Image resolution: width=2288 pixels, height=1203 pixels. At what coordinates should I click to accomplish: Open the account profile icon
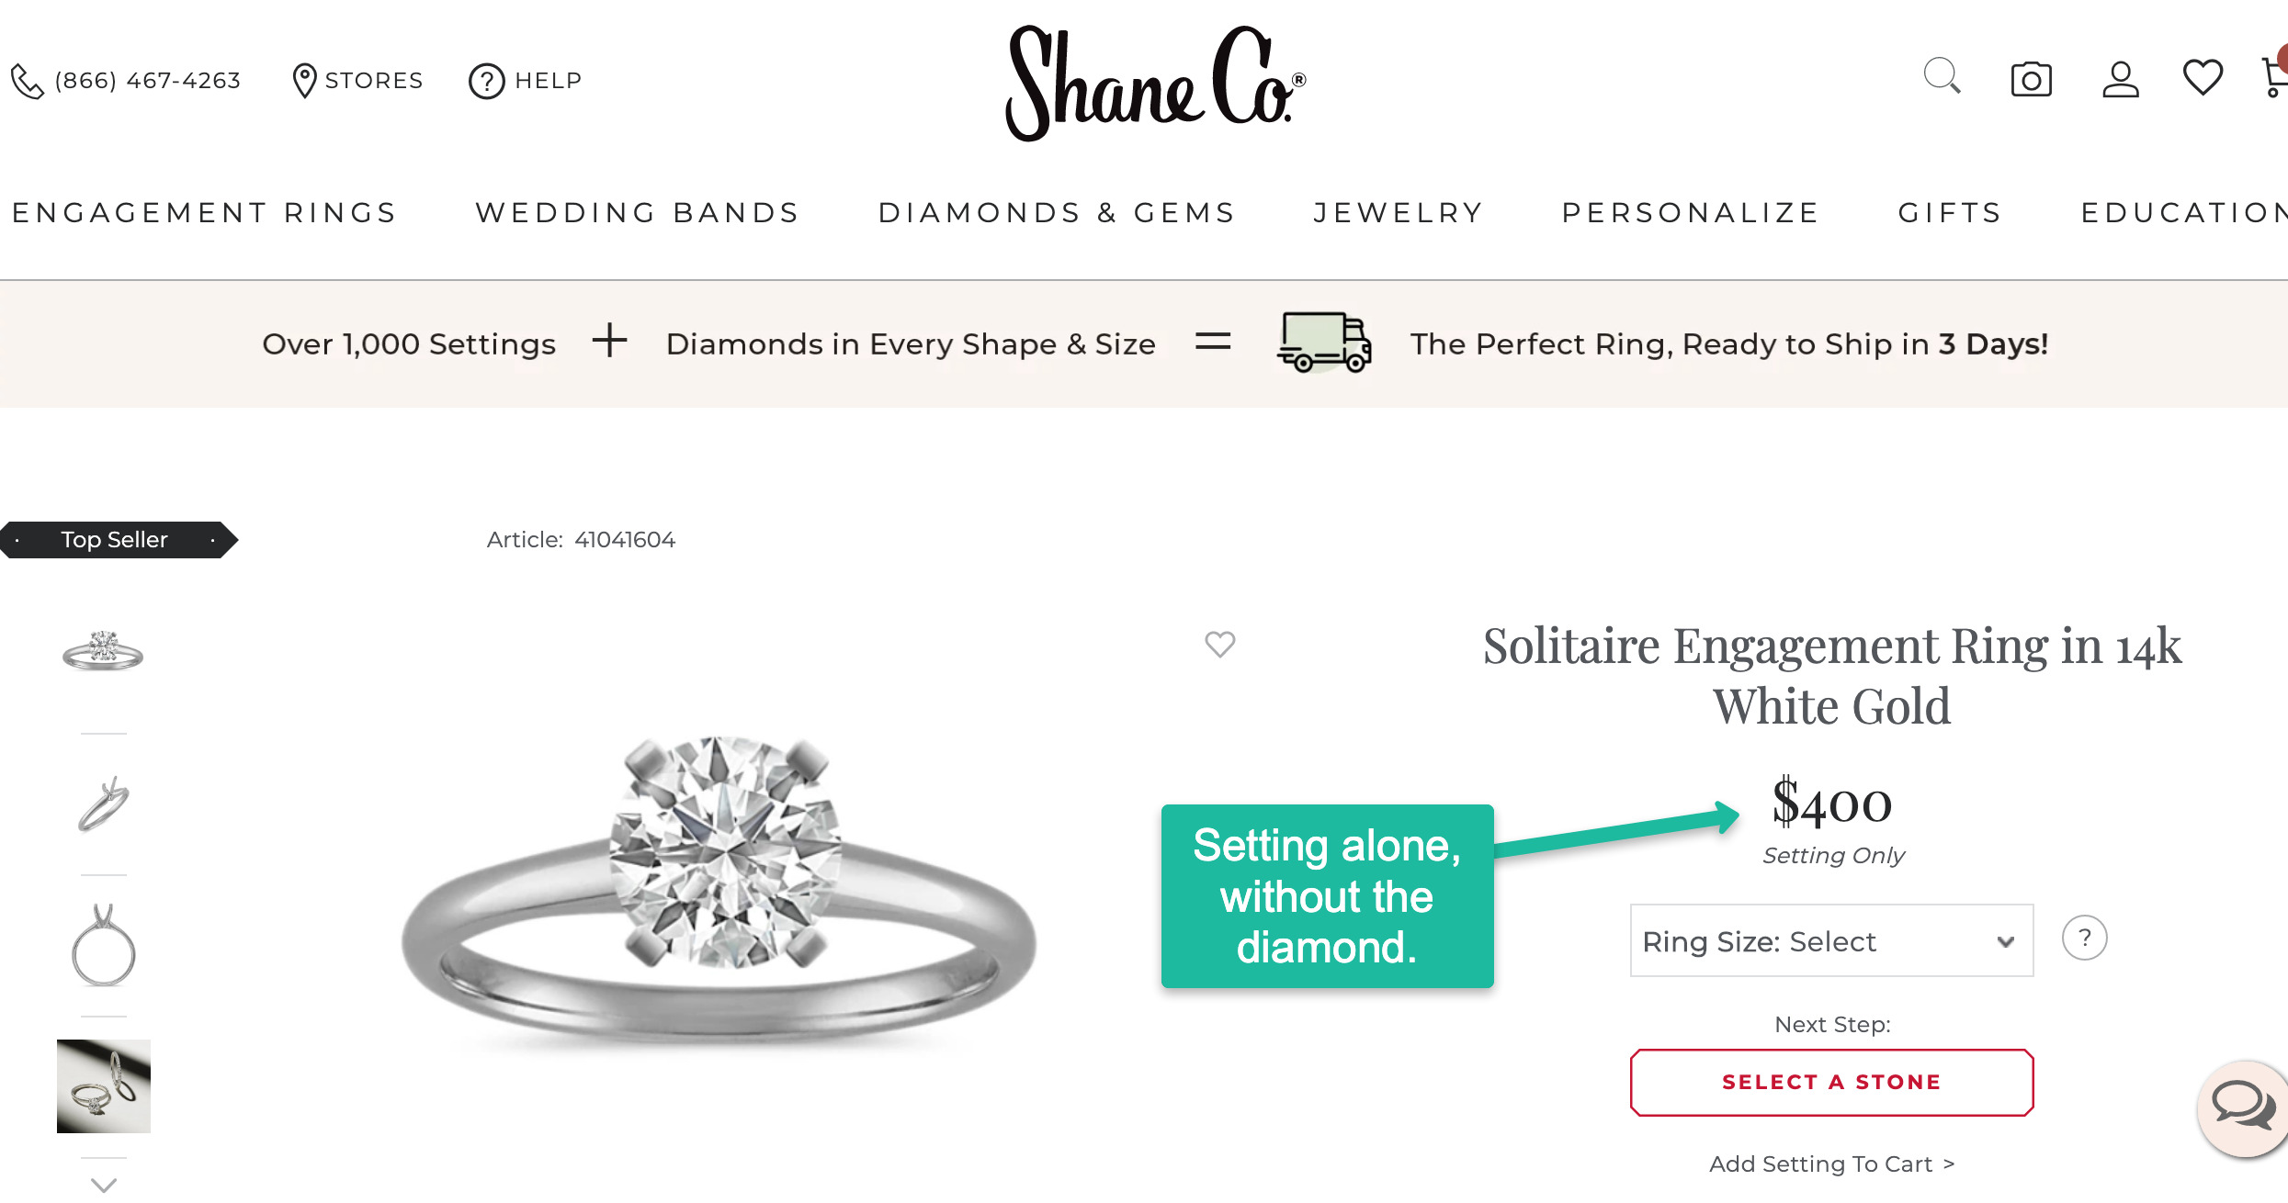(x=2120, y=80)
